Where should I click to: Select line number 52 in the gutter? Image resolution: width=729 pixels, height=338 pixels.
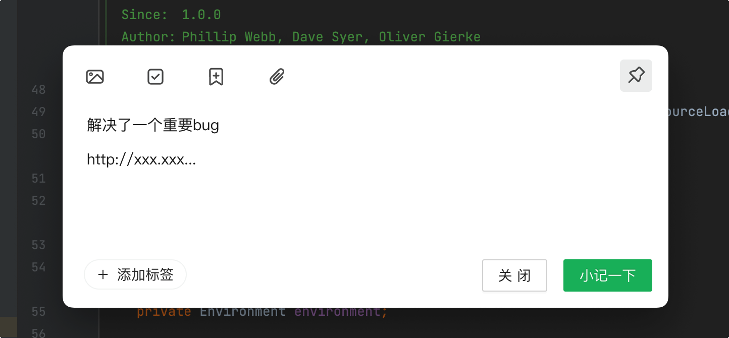[x=38, y=201]
